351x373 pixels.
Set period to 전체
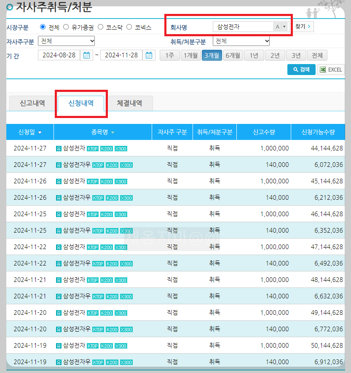click(317, 56)
